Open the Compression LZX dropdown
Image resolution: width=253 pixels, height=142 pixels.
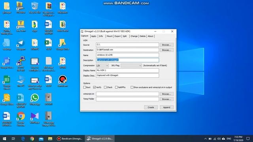point(102,65)
